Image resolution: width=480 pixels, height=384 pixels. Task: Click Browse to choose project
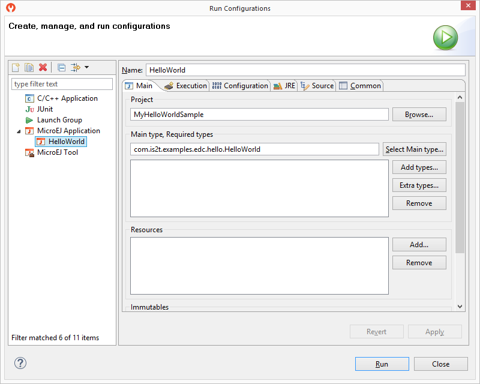pyautogui.click(x=419, y=115)
